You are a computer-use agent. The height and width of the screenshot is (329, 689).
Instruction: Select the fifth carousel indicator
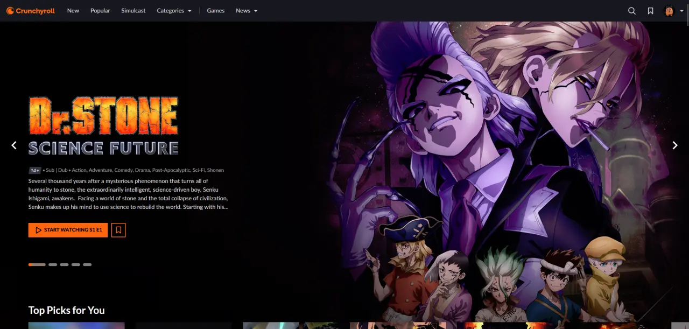click(87, 265)
